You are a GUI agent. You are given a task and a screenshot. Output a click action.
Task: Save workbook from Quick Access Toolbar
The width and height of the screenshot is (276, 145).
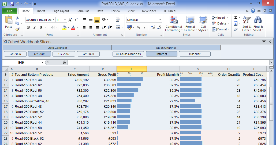click(x=12, y=4)
